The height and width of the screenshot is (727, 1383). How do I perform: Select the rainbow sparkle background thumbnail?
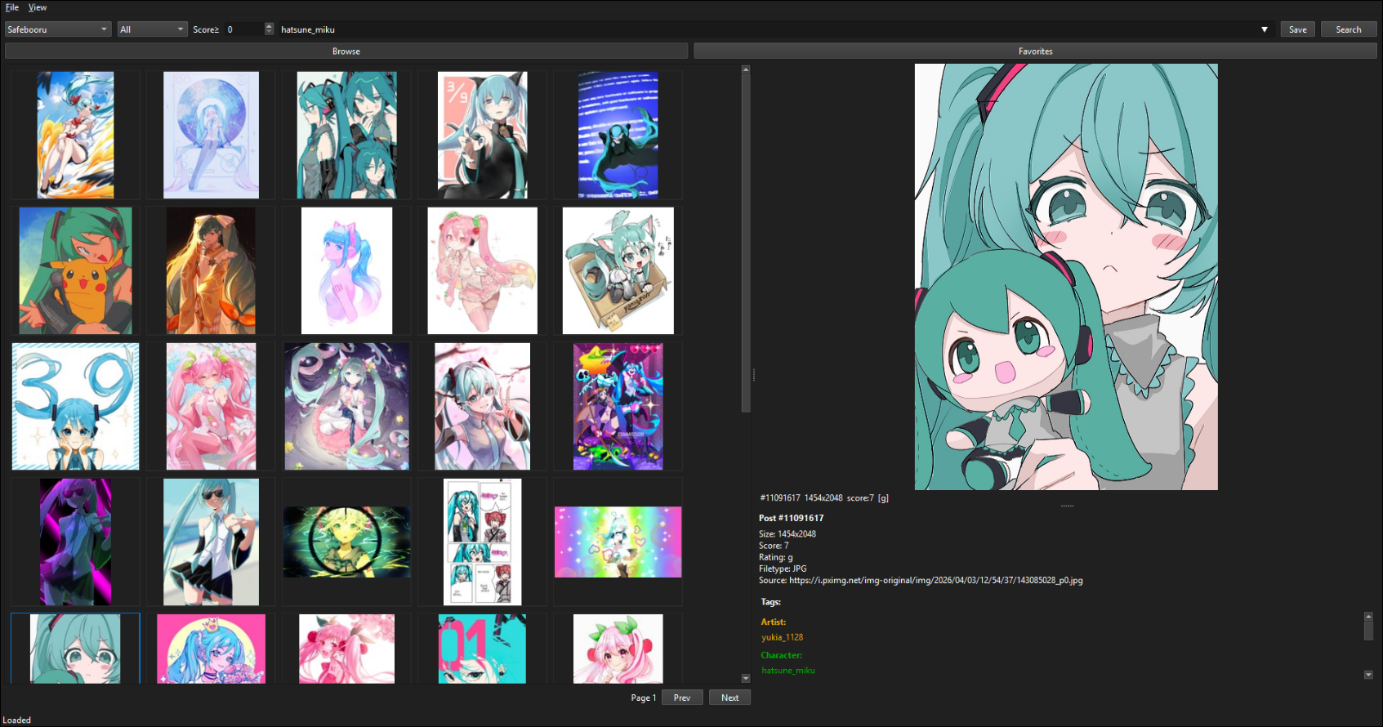pyautogui.click(x=618, y=542)
